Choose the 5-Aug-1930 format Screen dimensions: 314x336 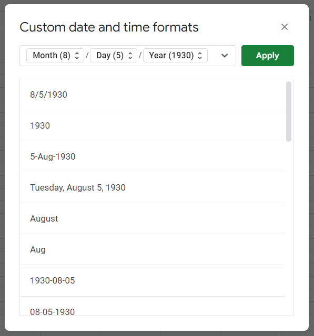click(152, 156)
